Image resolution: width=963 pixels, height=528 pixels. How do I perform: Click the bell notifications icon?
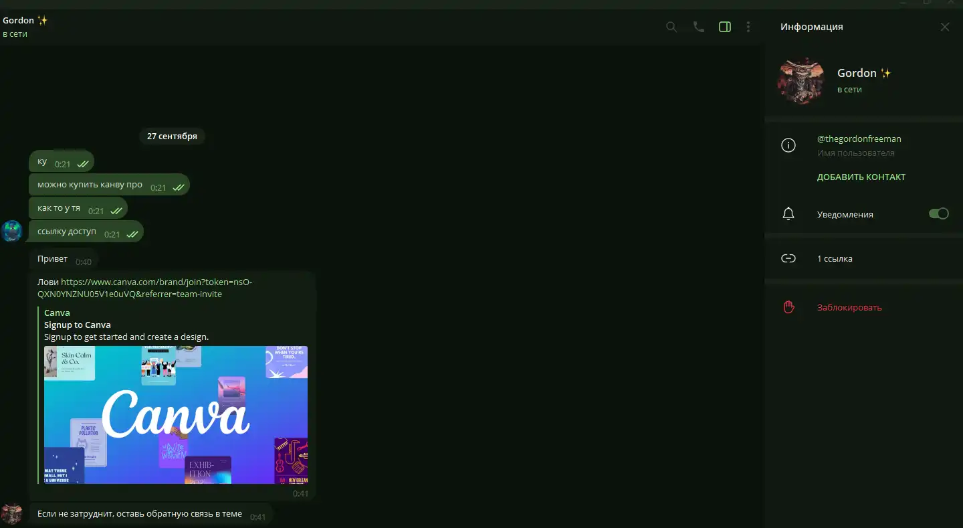[788, 214]
